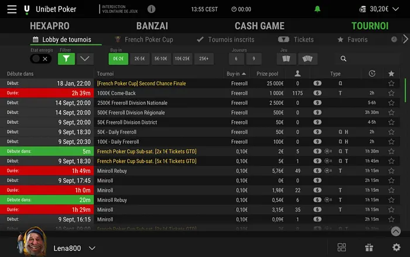Open the Tournois inscrits tab
Viewport: 410px width, 257px height.
[225, 39]
